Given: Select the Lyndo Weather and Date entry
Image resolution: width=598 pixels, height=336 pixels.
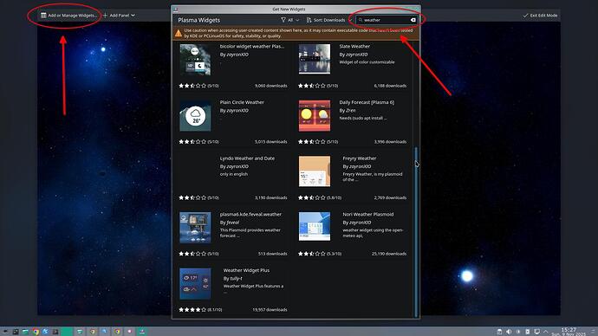Looking at the screenshot, I should [x=247, y=158].
